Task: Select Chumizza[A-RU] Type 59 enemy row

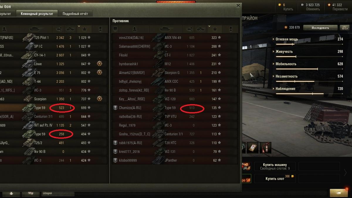Action: pos(175,108)
